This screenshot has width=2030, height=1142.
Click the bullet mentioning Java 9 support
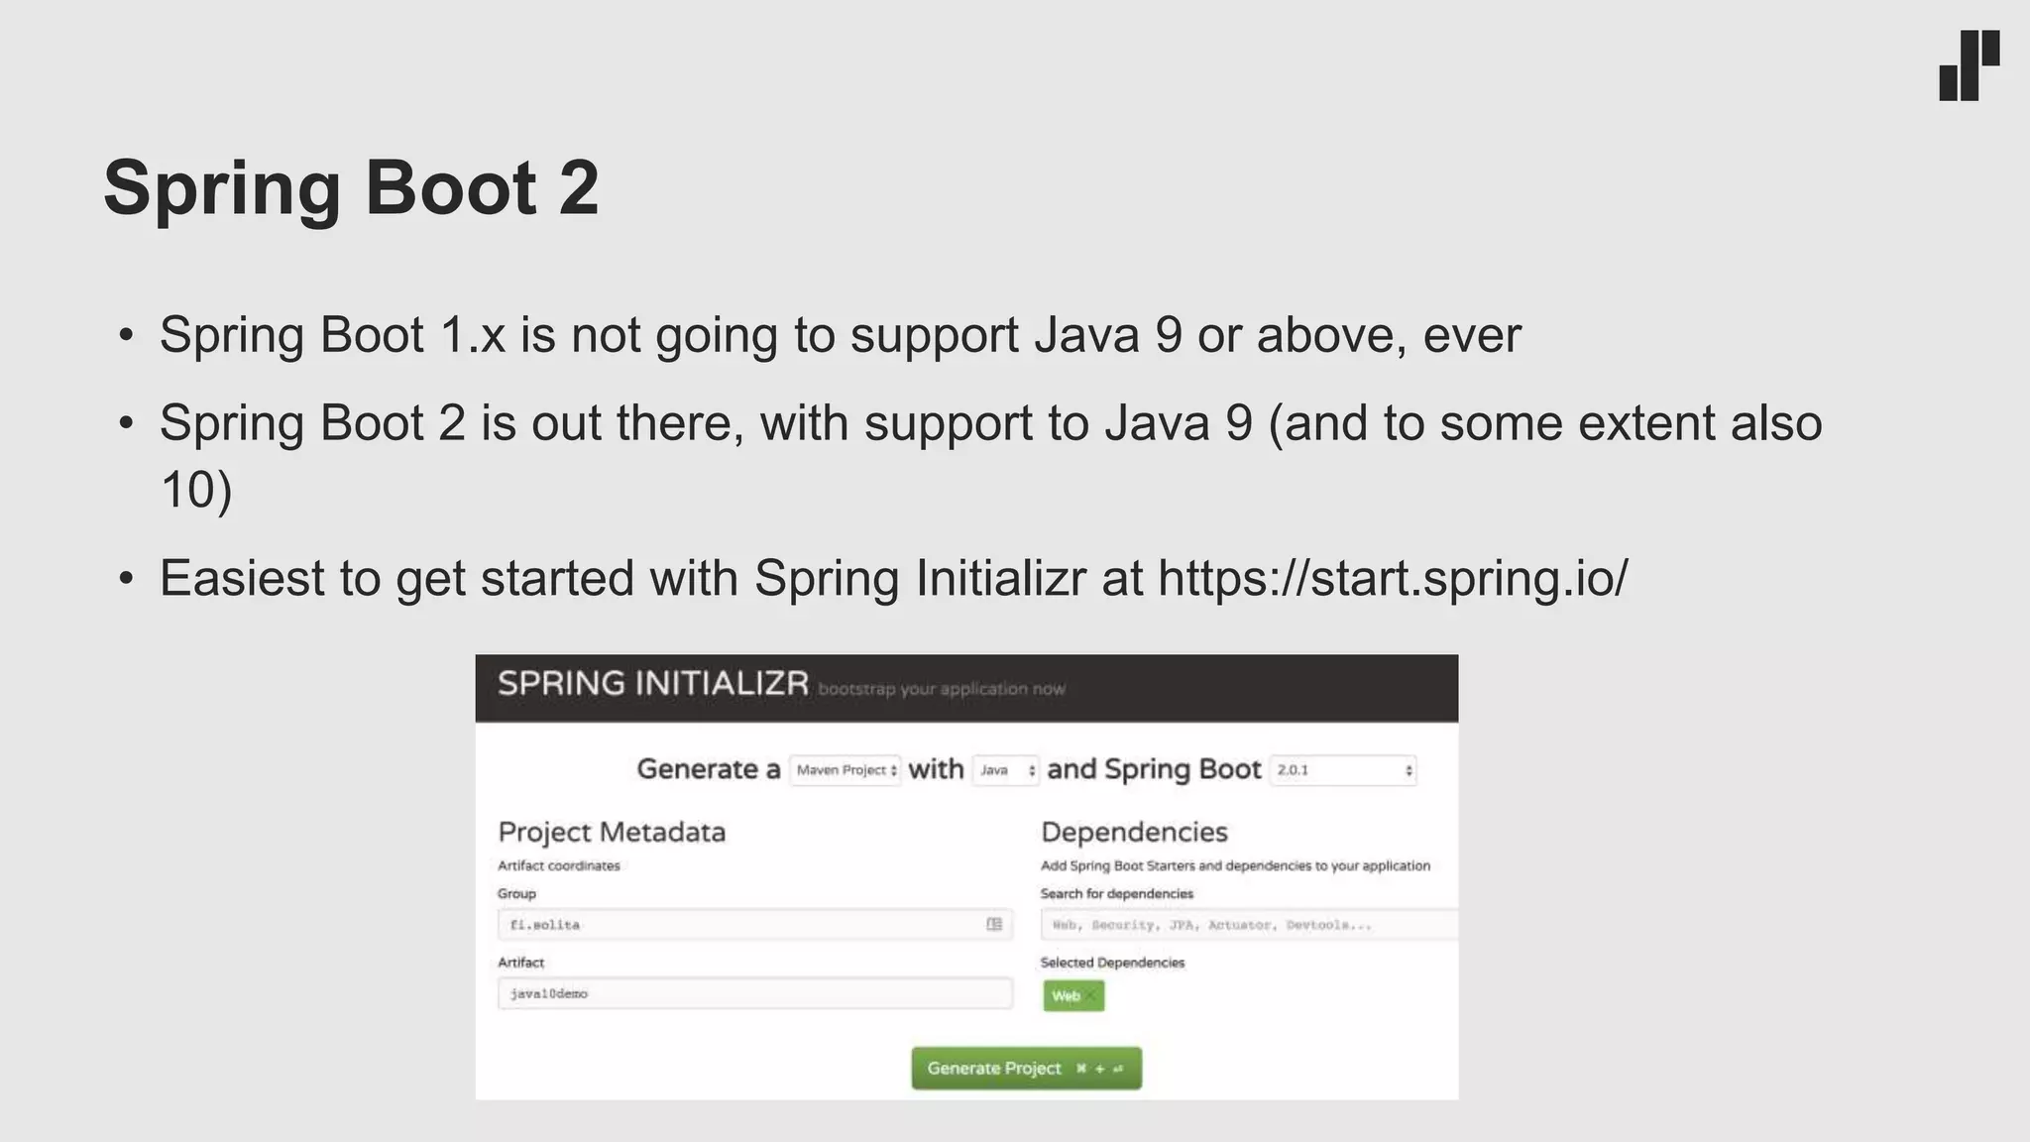point(990,423)
